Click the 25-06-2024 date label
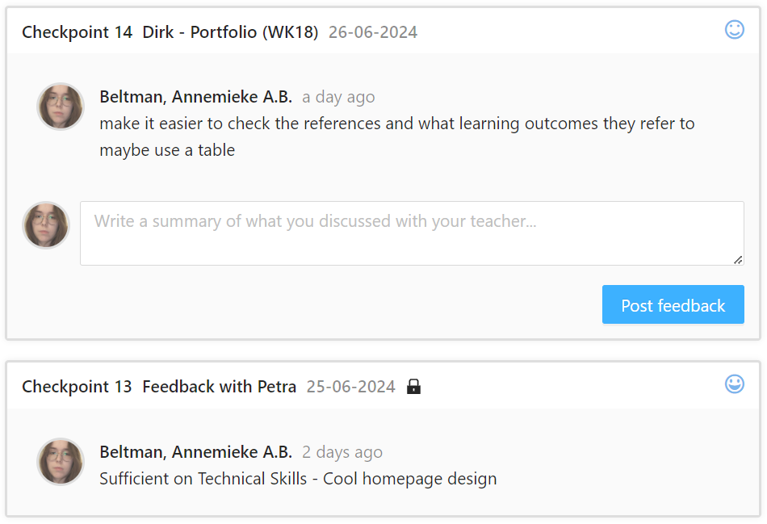Image resolution: width=767 pixels, height=524 pixels. coord(350,387)
